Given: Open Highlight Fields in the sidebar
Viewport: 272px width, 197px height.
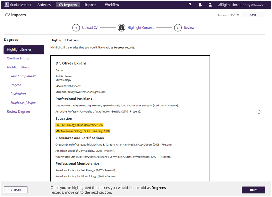Looking at the screenshot, I should (x=18, y=67).
